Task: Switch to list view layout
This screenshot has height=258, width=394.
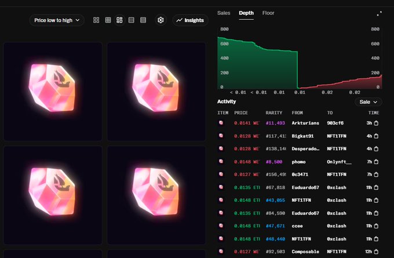Action: 131,20
